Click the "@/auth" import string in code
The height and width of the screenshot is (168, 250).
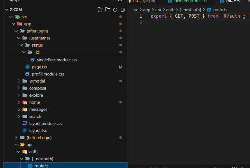click(x=232, y=16)
